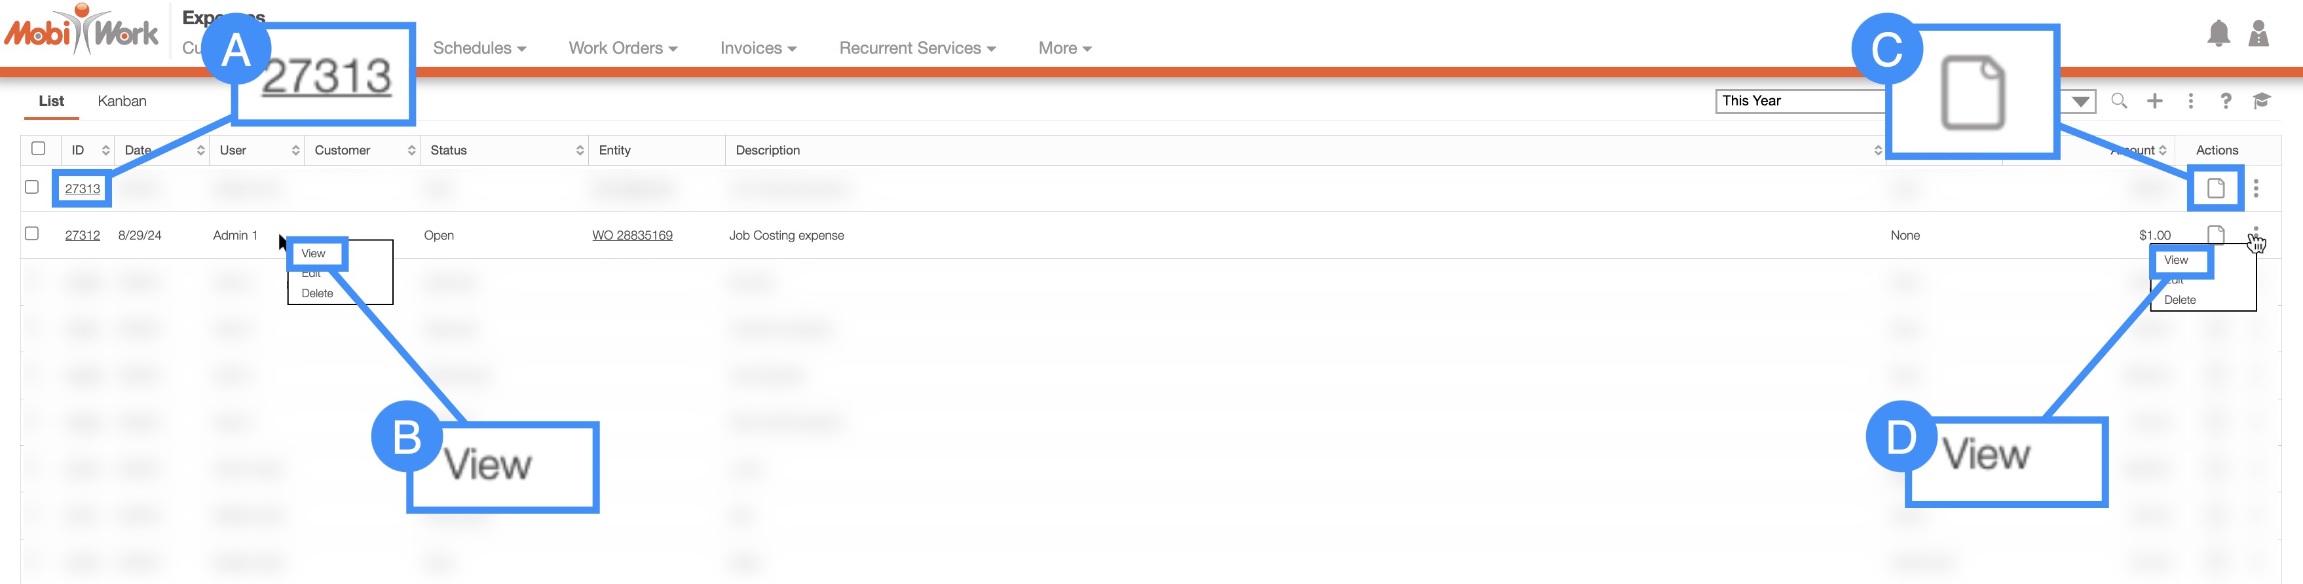Add a new expense with plus icon
Viewport: 2303px width, 584px height.
pyautogui.click(x=2154, y=101)
